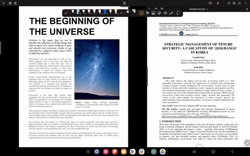
Task: Click the ABSTRACT heading in journal
Action: click(168, 78)
